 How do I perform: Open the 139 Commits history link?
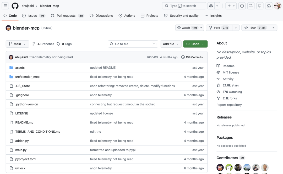click(x=192, y=57)
